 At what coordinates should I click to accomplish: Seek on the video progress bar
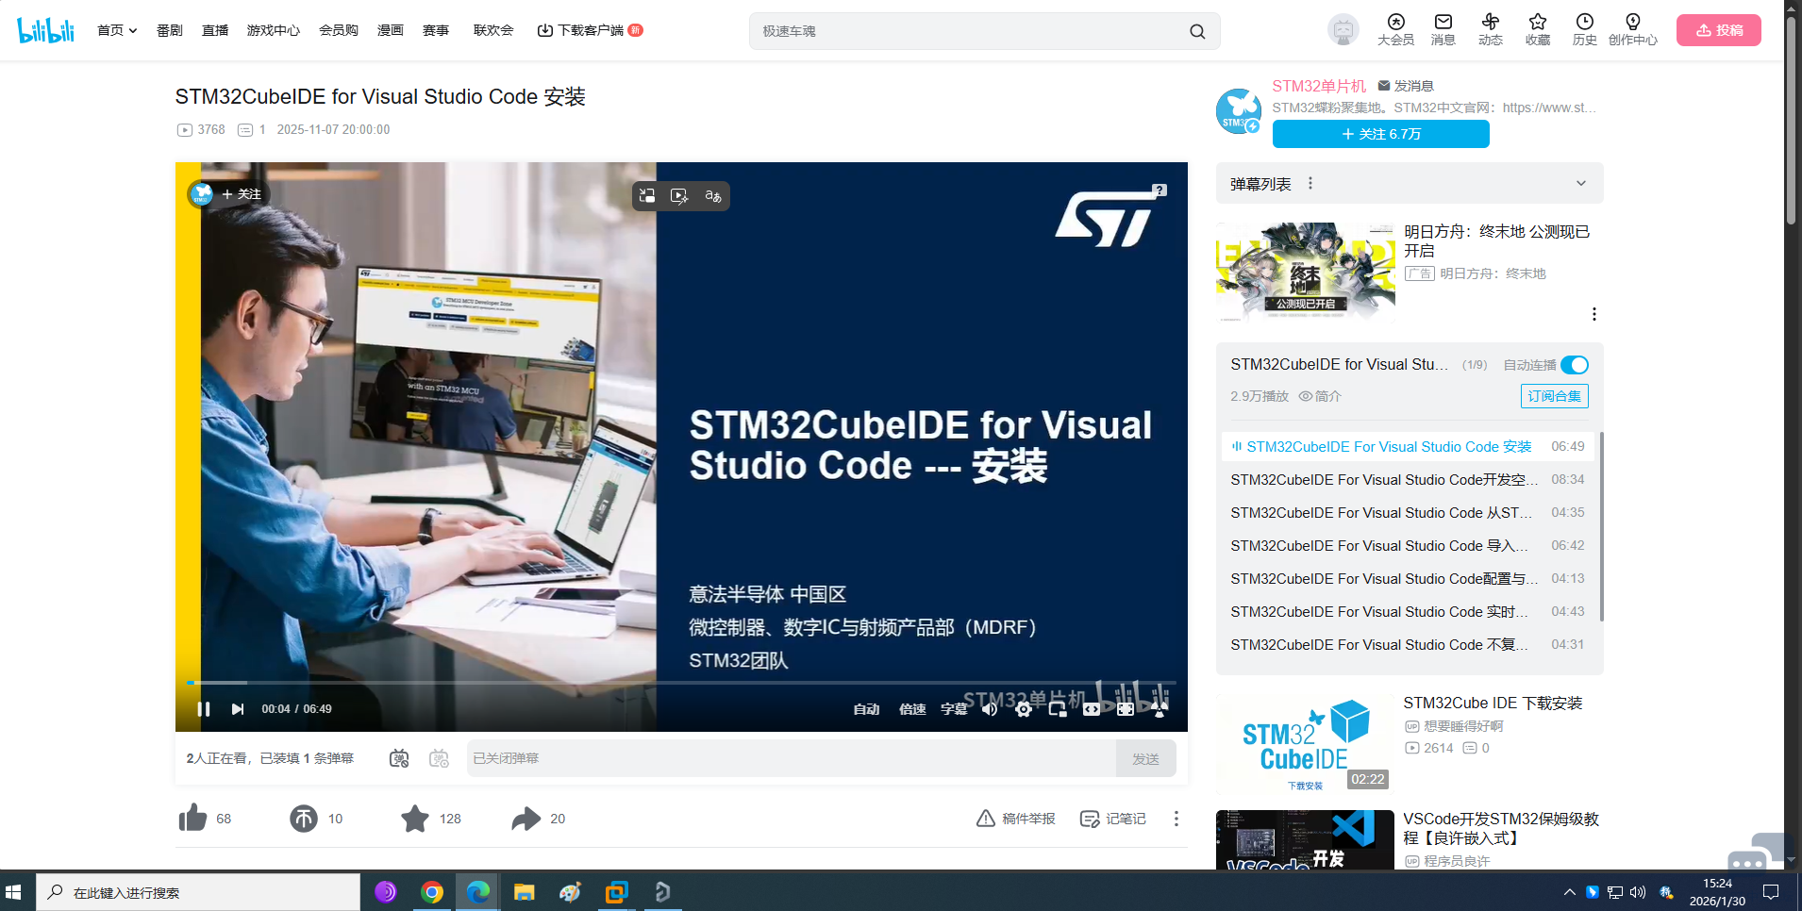tap(681, 682)
